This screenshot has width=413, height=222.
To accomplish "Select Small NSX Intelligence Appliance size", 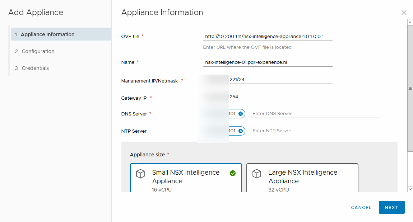I will (186, 178).
